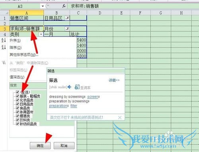Uncheck the 烟酒类 checkbox
The height and width of the screenshot is (152, 199).
pyautogui.click(x=18, y=116)
